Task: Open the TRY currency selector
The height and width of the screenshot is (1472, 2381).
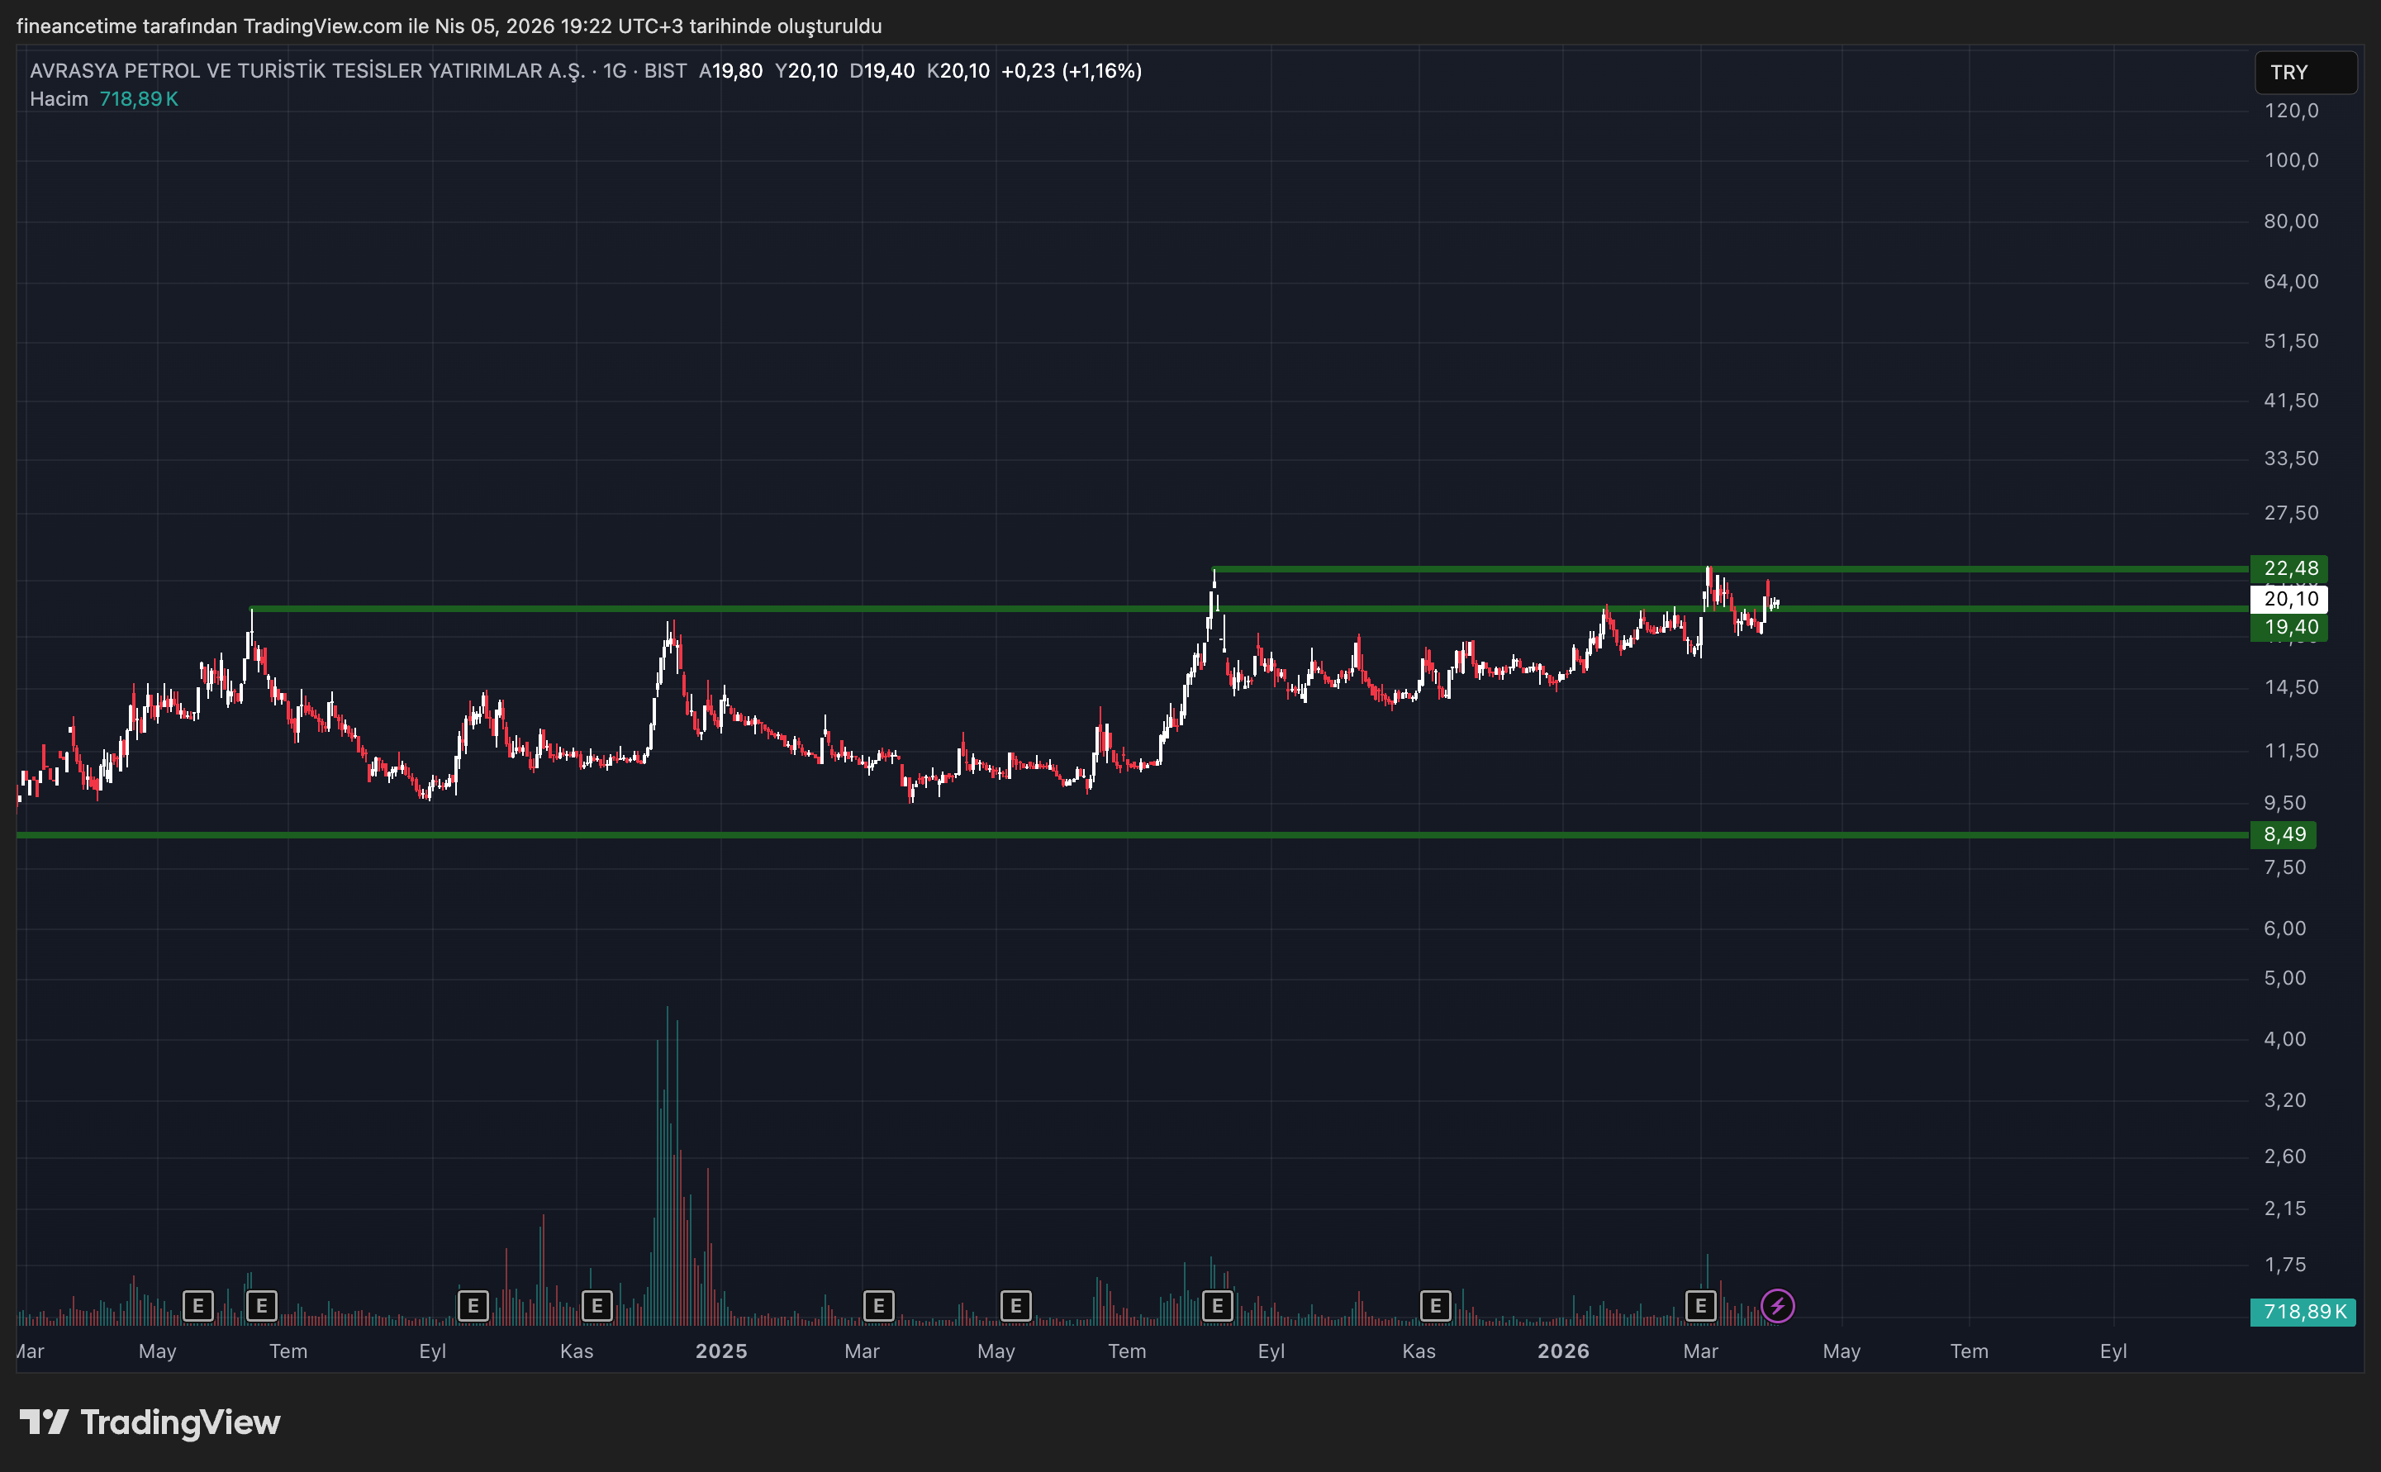Action: click(2304, 73)
